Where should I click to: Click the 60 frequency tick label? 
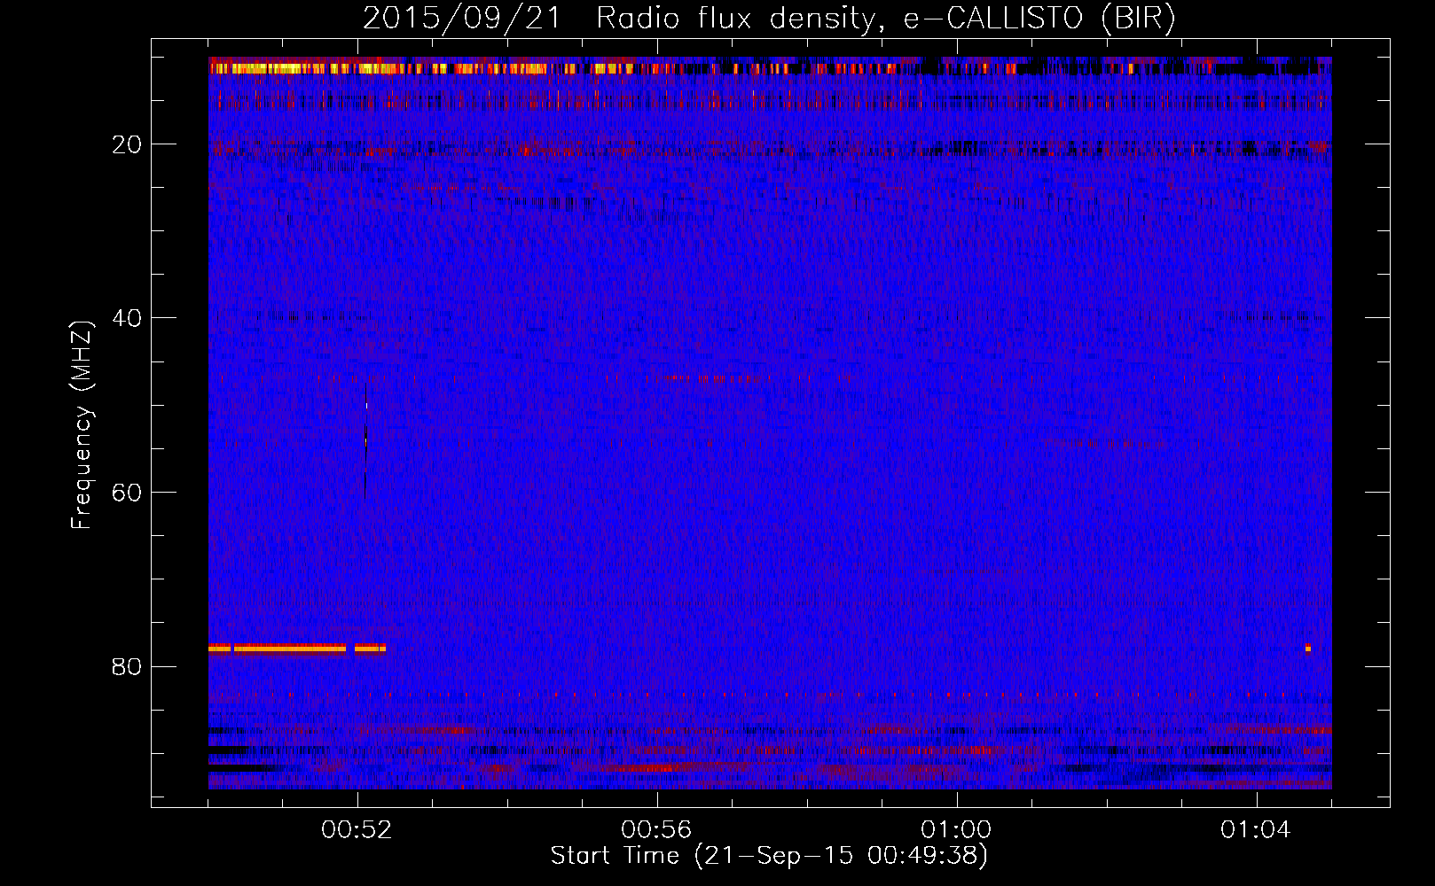[x=128, y=493]
